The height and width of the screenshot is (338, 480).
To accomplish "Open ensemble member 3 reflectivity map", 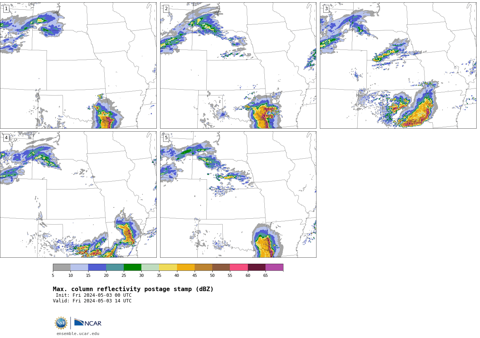I will coord(398,65).
